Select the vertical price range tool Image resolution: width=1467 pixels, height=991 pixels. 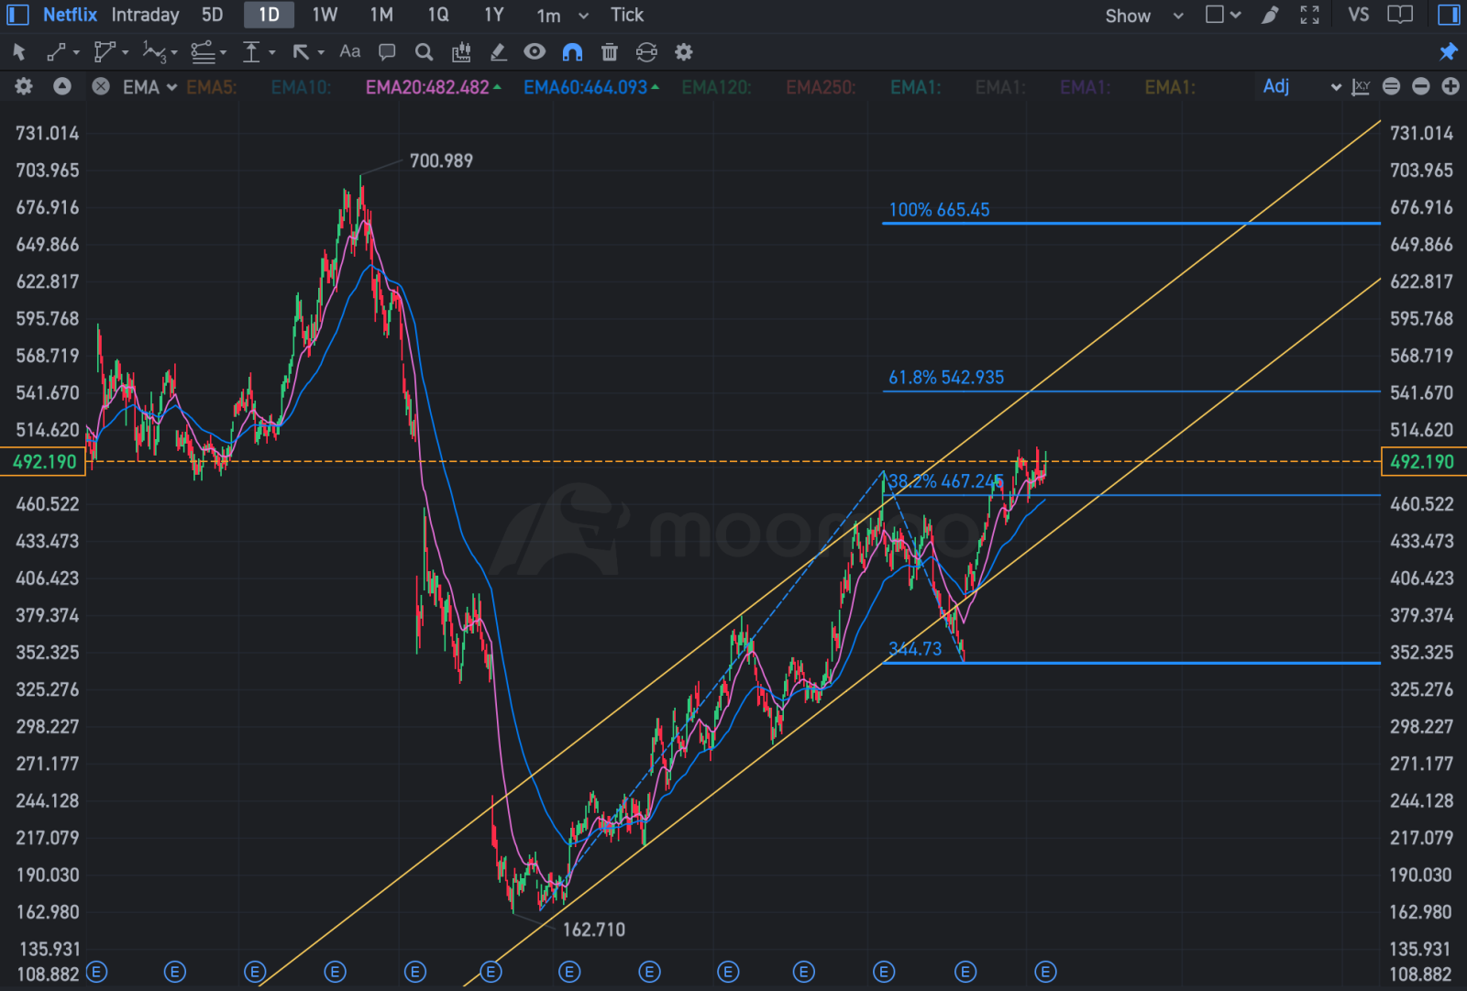point(251,52)
